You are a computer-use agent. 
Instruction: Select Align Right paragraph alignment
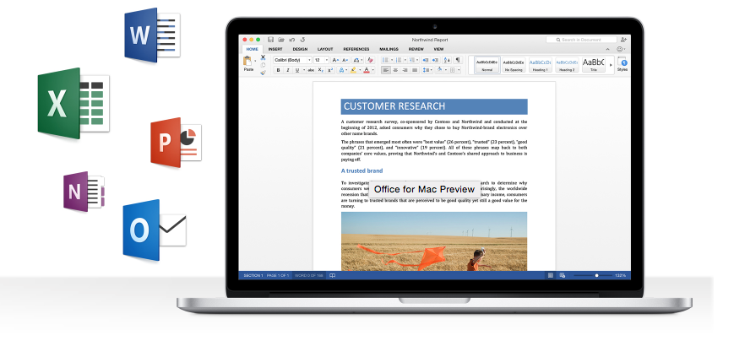coord(405,70)
